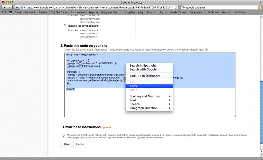Open the Gmail bookmark in the bookmarks bar
Image resolution: width=263 pixels, height=160 pixels.
18,12
